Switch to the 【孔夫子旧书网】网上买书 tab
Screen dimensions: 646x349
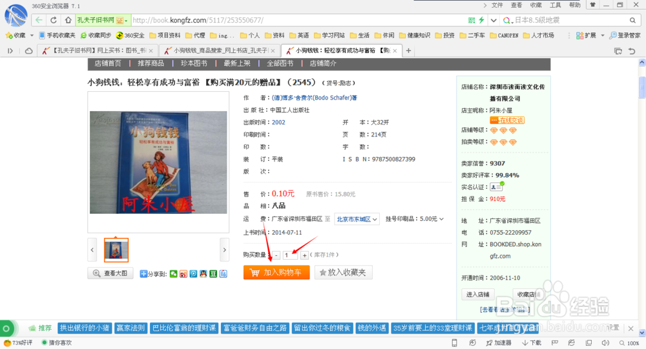[x=98, y=50]
